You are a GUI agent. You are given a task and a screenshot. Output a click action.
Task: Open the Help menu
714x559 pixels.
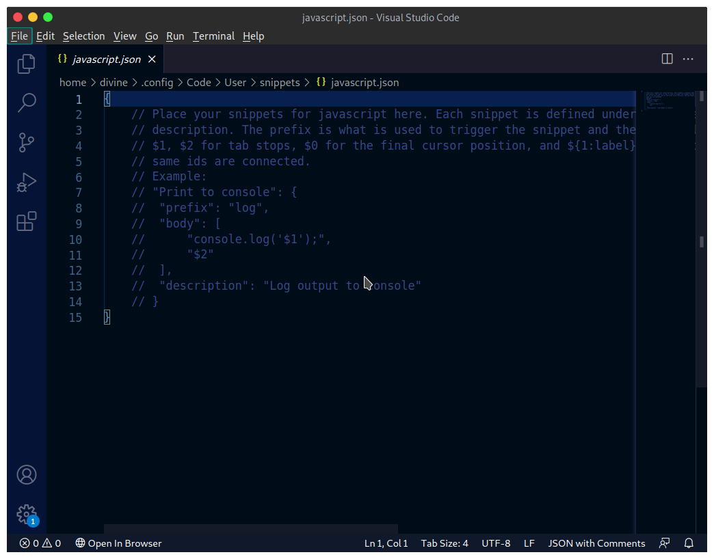coord(253,36)
